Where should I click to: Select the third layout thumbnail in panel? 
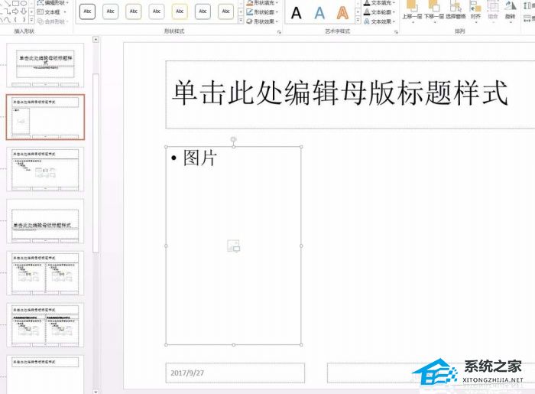pyautogui.click(x=45, y=170)
